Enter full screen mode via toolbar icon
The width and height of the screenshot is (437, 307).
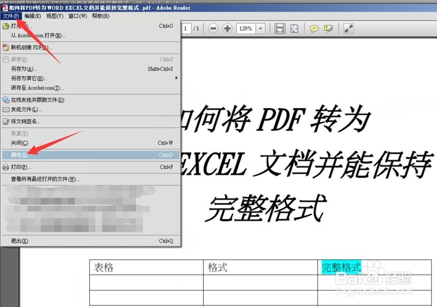[349, 28]
